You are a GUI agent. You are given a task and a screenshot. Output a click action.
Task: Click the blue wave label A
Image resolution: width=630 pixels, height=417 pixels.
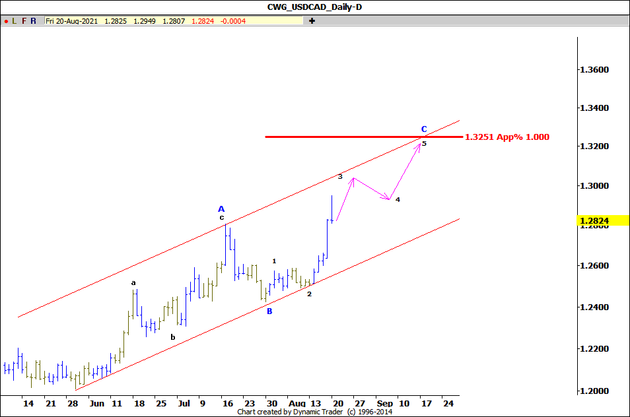pos(221,208)
